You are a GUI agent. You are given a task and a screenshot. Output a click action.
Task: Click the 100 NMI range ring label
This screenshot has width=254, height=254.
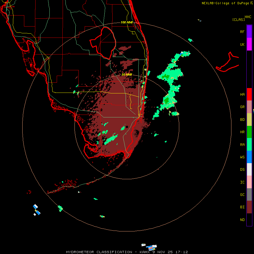tap(127, 22)
